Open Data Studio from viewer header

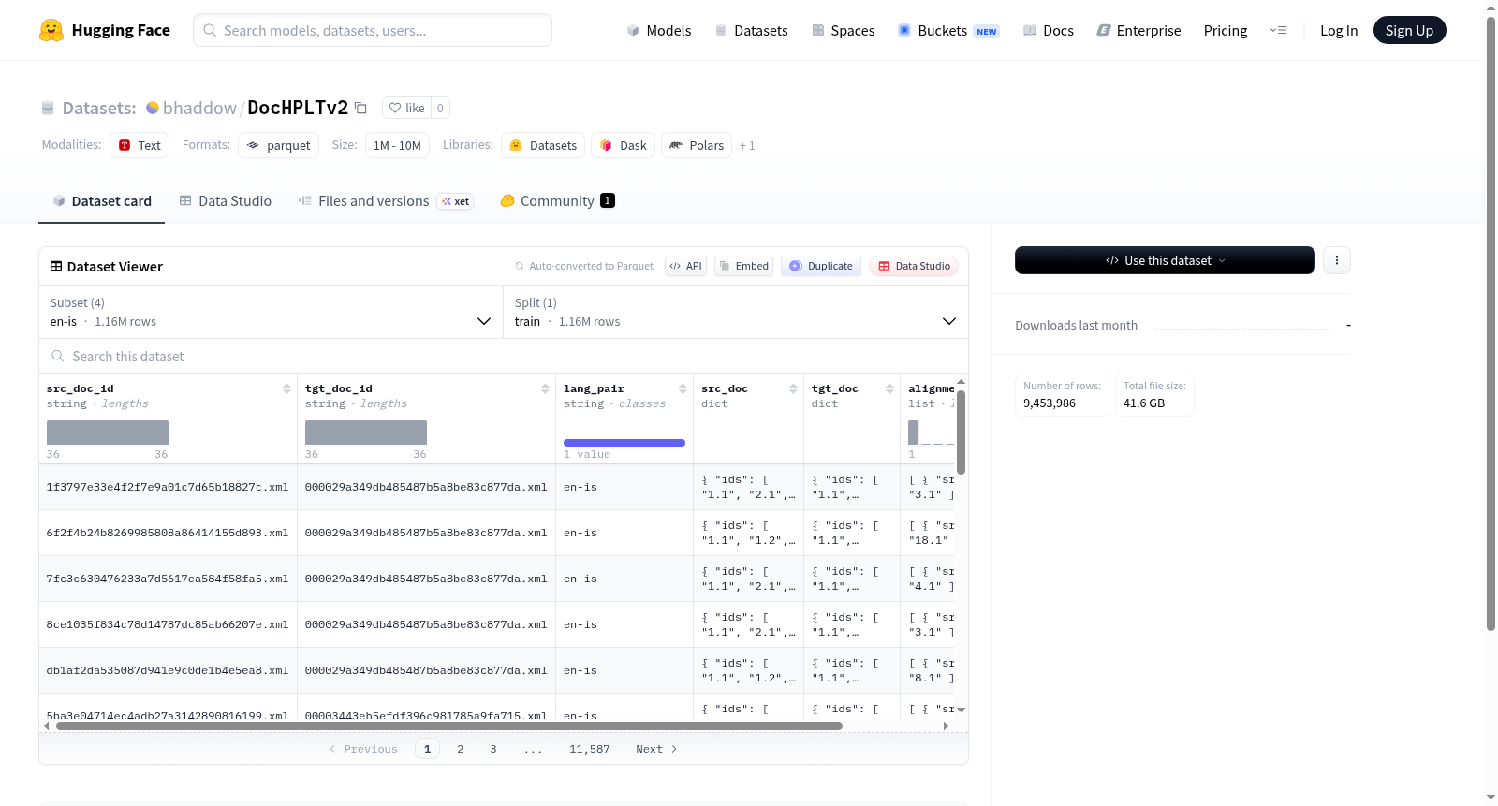(914, 266)
